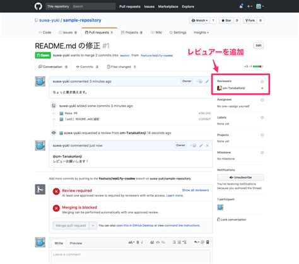Open this in GitHub Desktop link

pyautogui.click(x=135, y=226)
